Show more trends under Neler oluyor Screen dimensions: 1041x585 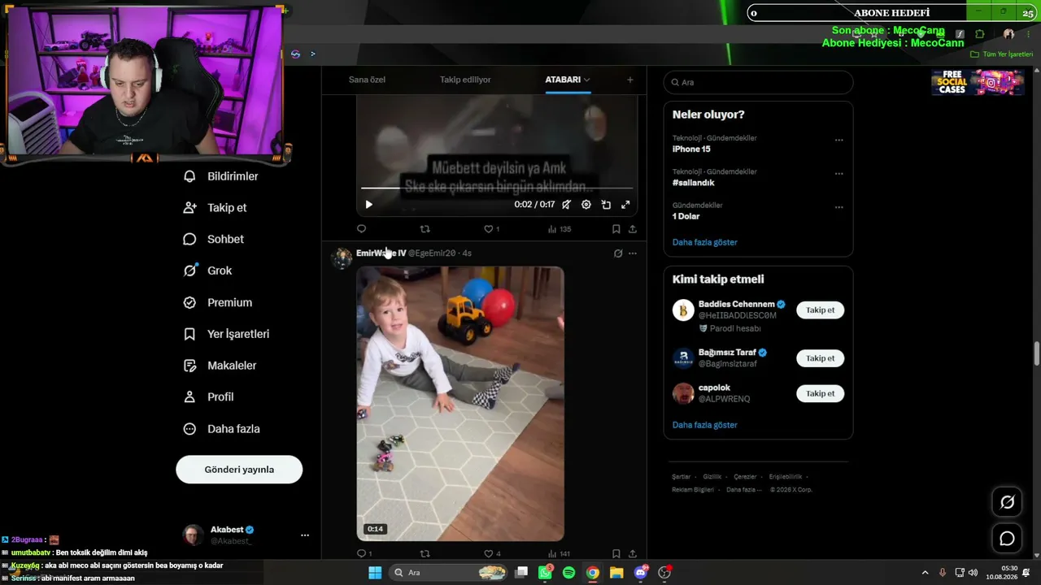[x=705, y=242]
